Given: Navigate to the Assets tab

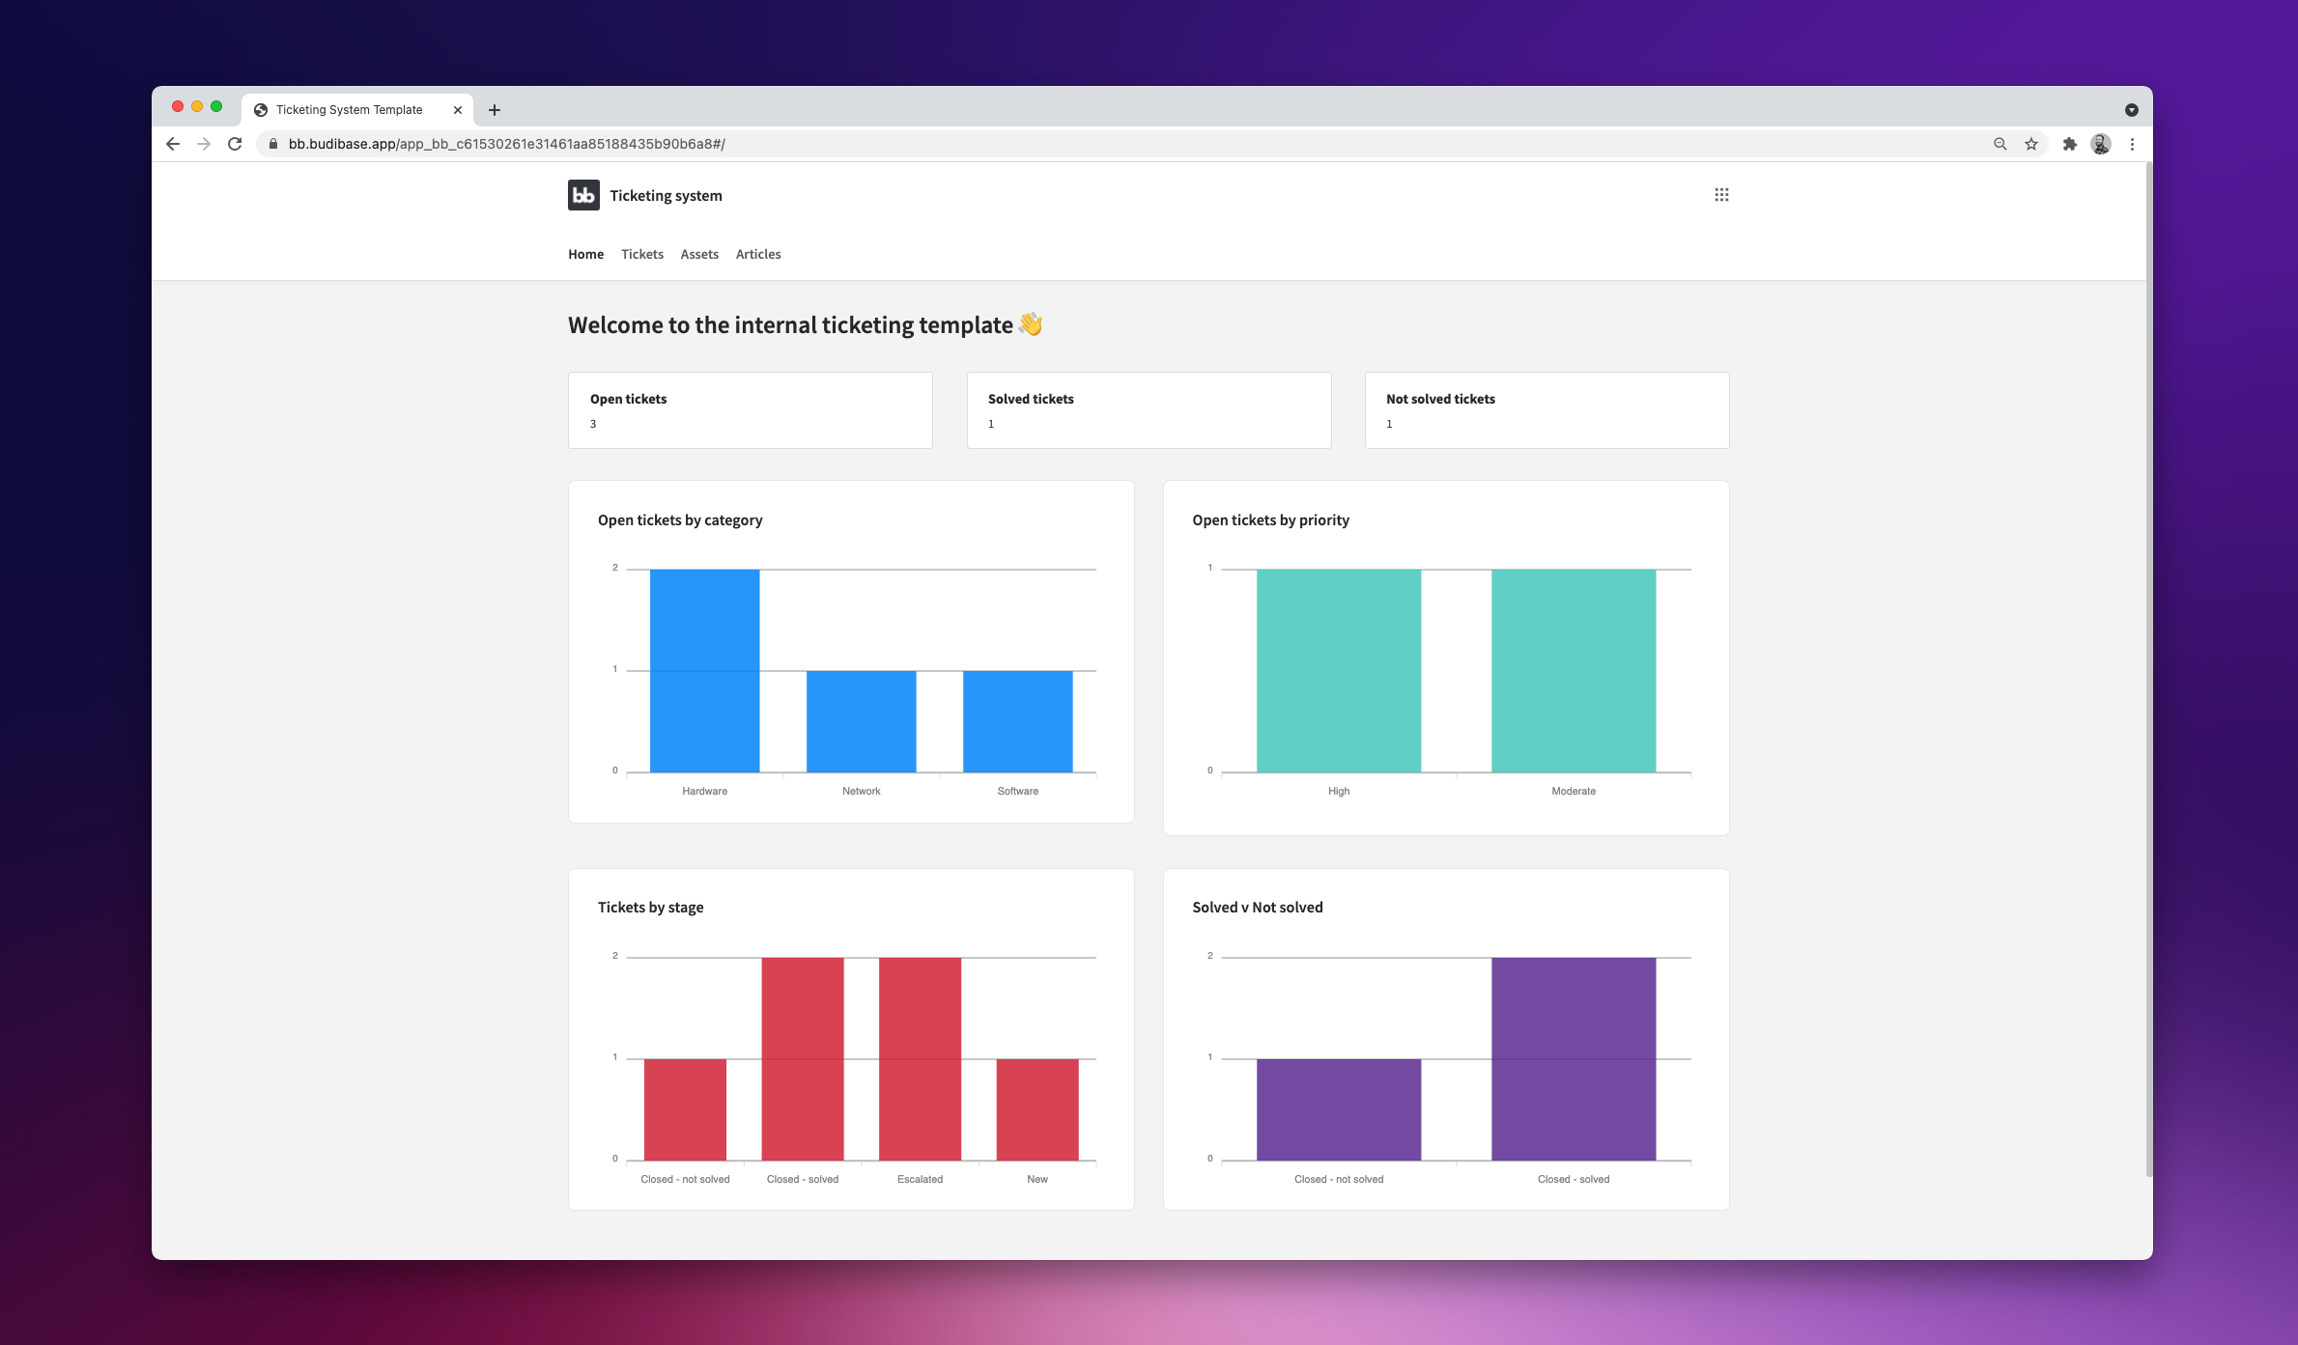Looking at the screenshot, I should (698, 253).
